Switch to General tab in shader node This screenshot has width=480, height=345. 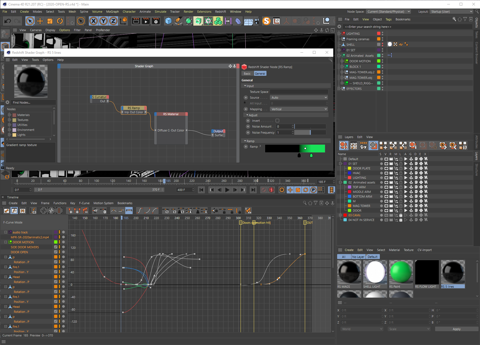pyautogui.click(x=260, y=74)
